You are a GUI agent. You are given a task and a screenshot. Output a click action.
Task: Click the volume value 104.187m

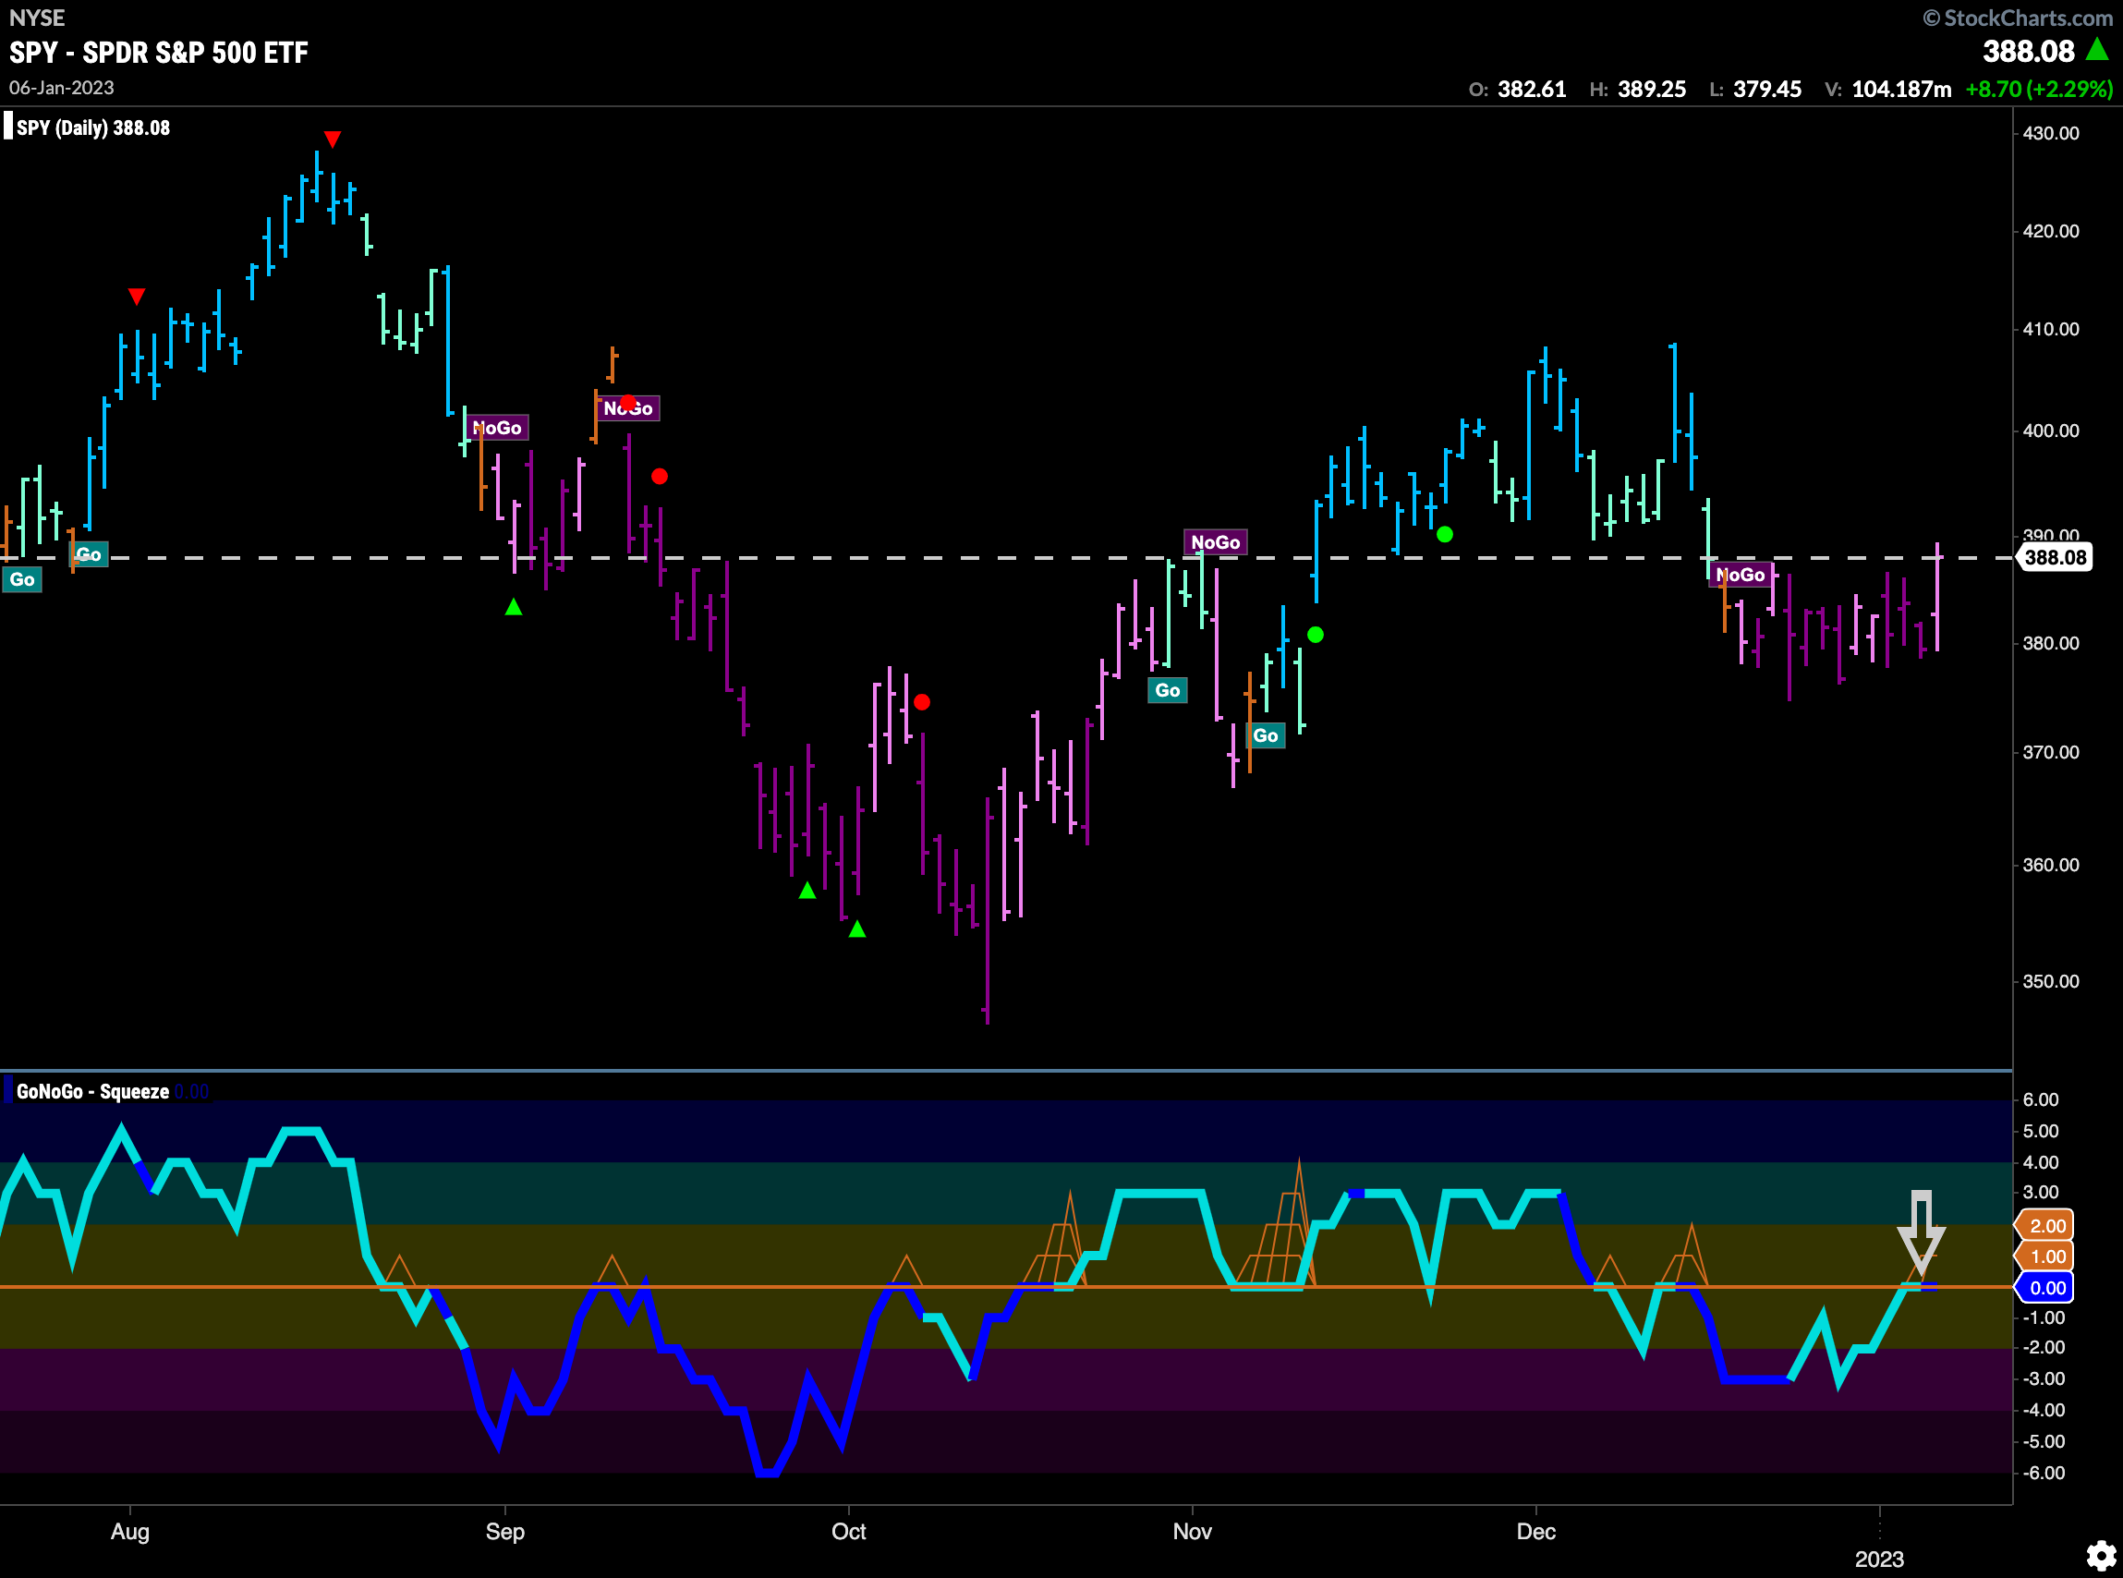(x=1901, y=89)
